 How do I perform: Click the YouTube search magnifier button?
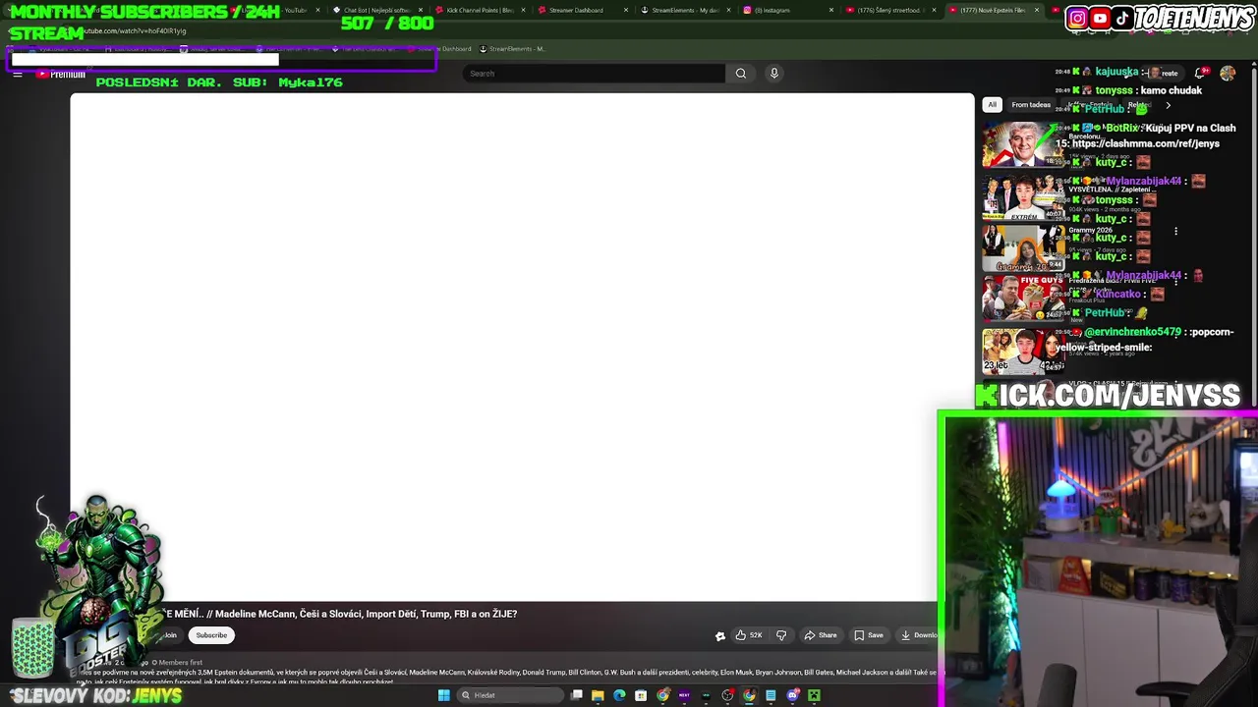coord(740,73)
